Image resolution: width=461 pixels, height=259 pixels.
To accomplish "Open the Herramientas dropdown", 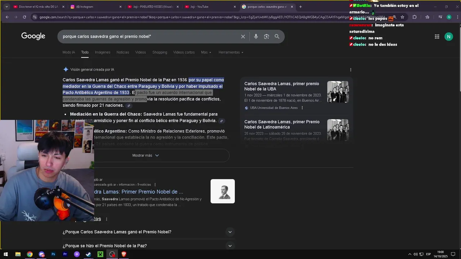I will pyautogui.click(x=231, y=53).
